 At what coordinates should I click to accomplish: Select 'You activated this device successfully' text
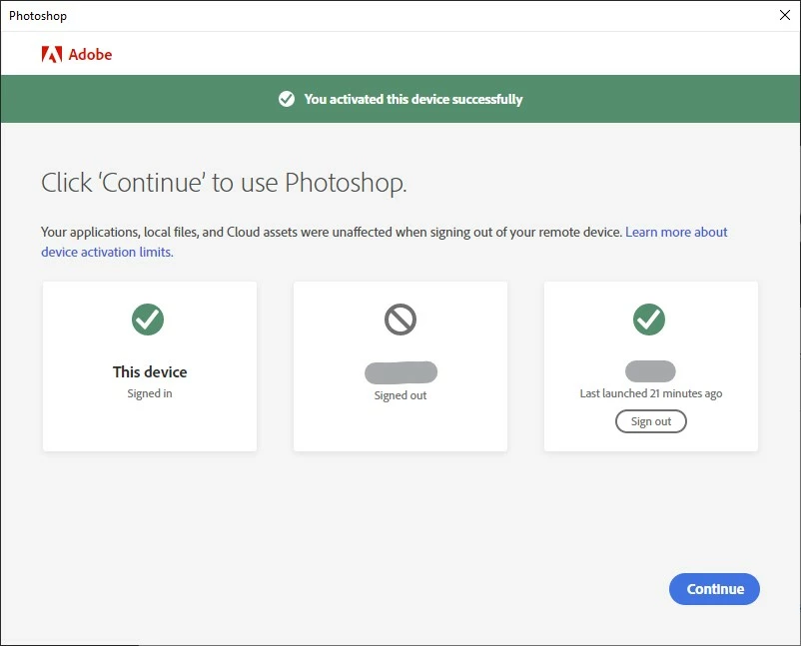pyautogui.click(x=413, y=99)
